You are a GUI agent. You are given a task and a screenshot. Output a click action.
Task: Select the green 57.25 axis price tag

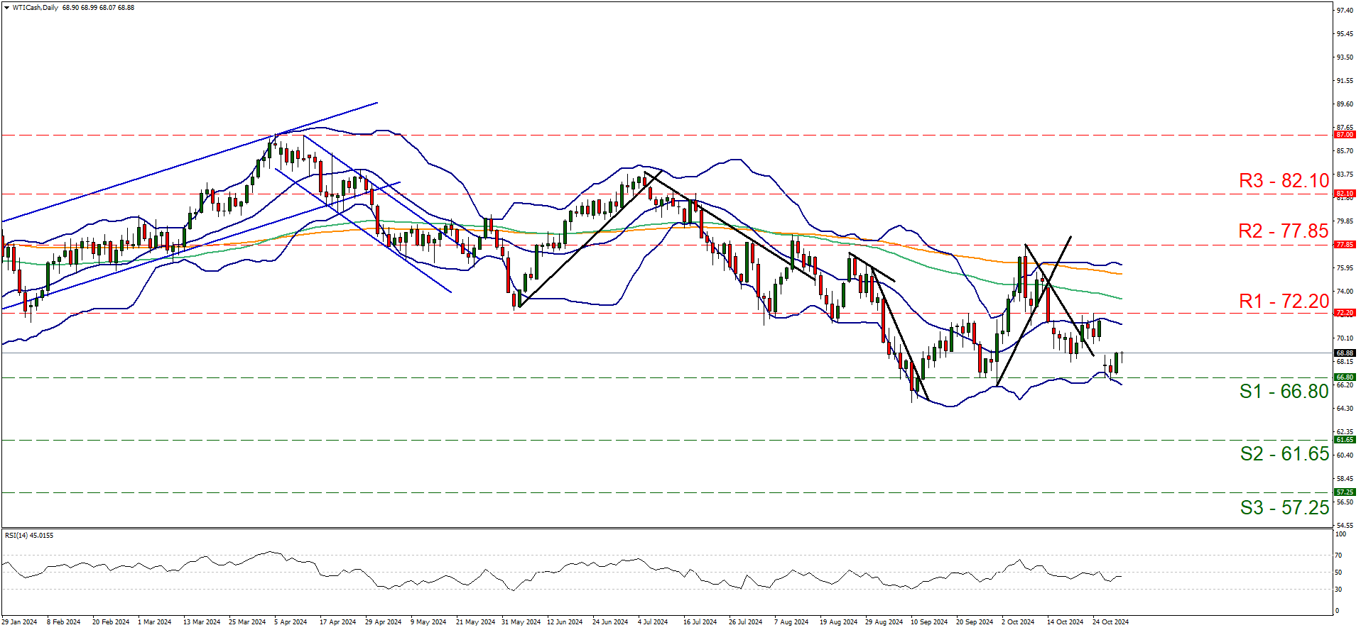pos(1344,492)
